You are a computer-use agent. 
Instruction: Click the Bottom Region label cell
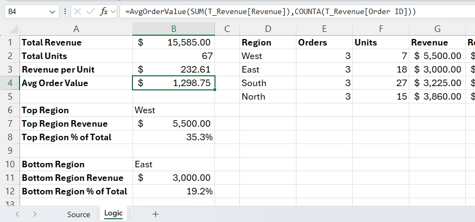[76, 164]
